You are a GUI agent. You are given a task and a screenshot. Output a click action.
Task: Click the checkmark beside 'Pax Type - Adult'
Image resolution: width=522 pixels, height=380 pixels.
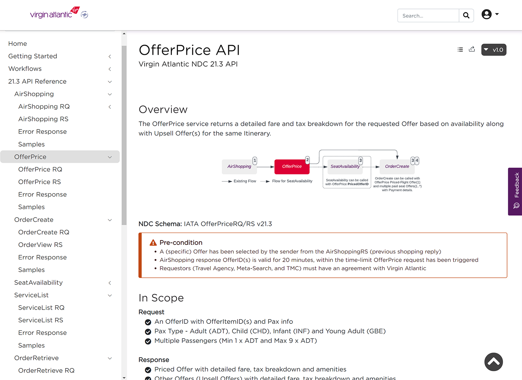(148, 332)
